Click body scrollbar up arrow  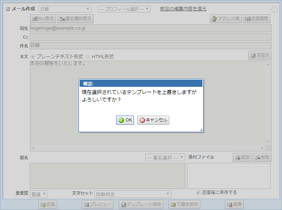[268, 65]
